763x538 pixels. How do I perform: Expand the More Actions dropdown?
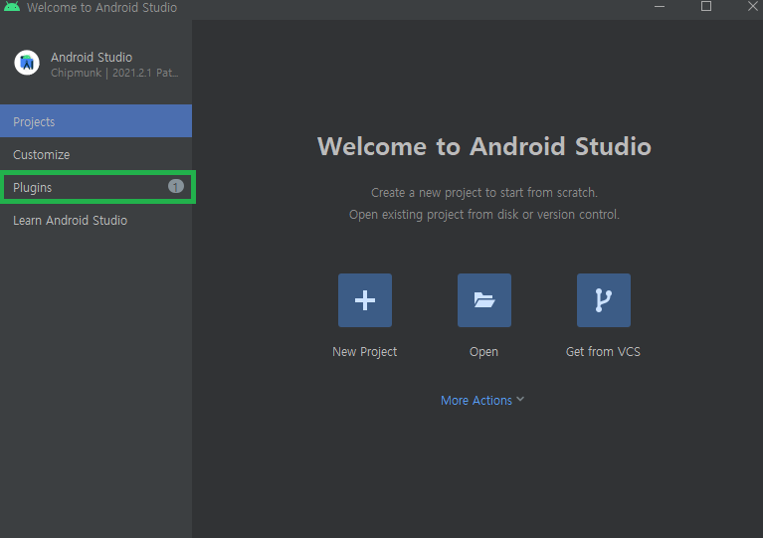point(482,401)
